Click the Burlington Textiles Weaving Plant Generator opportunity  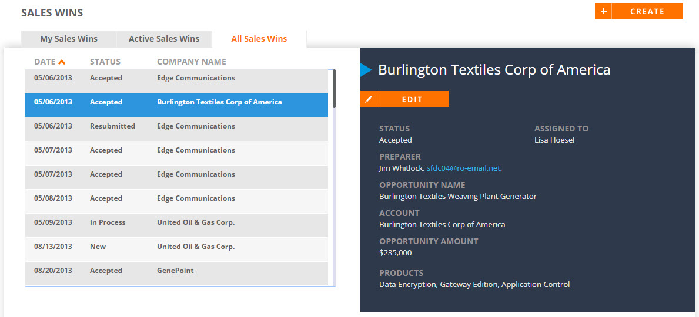click(458, 196)
